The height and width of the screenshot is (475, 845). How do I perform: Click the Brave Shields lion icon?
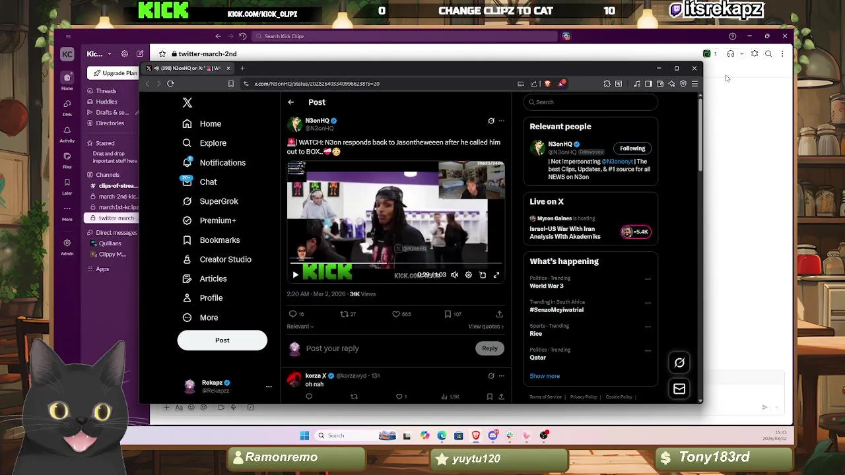[x=547, y=84]
